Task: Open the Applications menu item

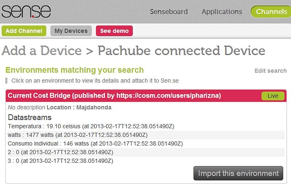Action: point(222,12)
